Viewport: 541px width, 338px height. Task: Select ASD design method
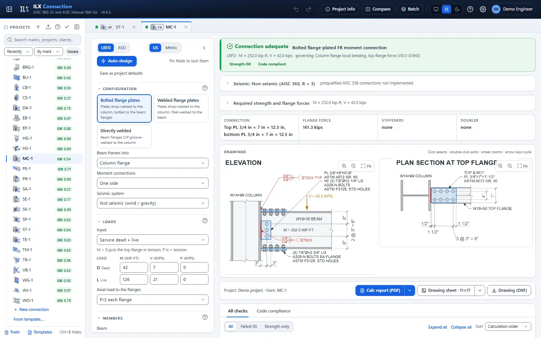(x=122, y=48)
